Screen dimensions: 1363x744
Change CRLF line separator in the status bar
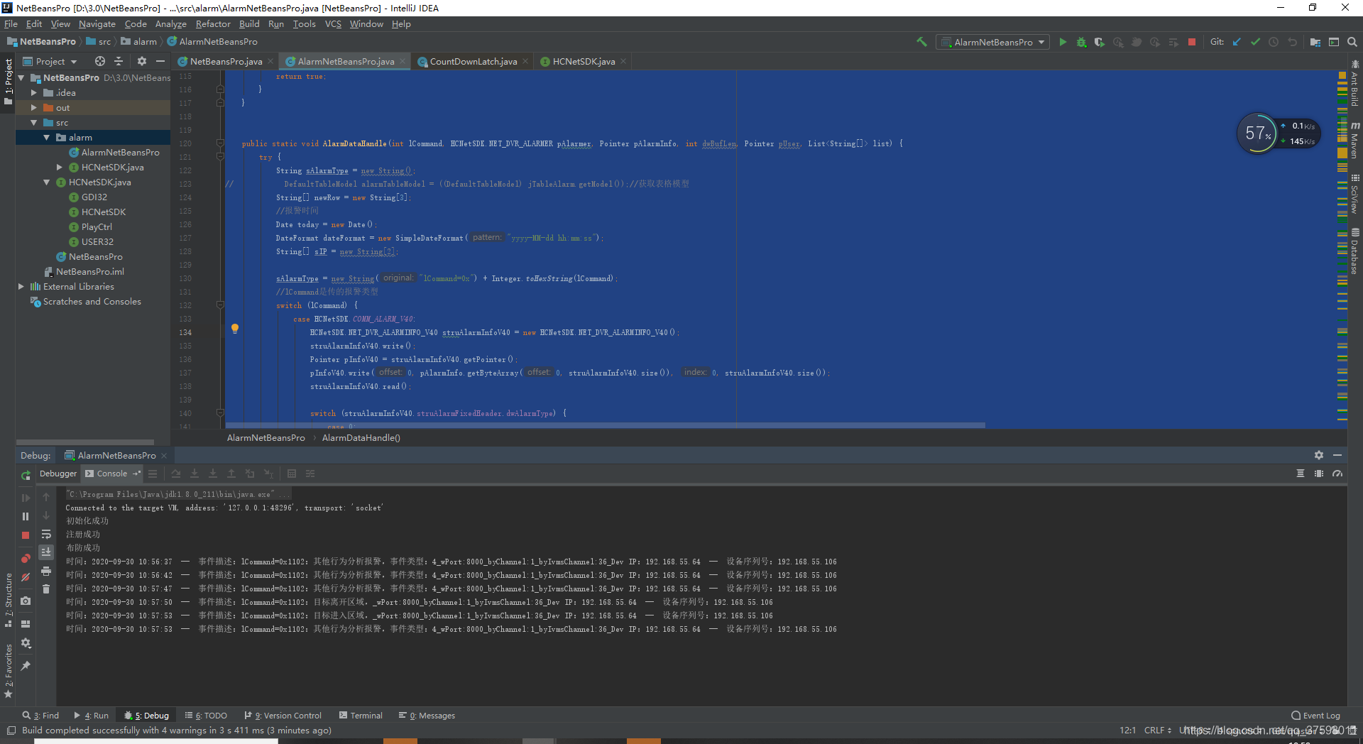(1157, 731)
